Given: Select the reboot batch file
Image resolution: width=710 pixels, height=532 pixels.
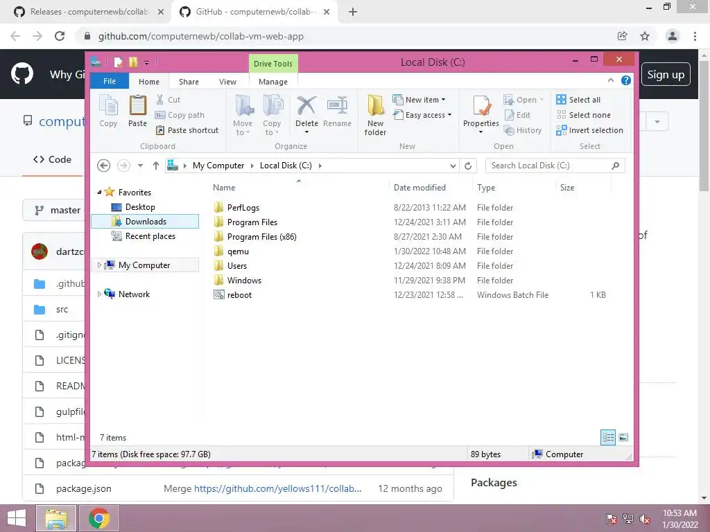Looking at the screenshot, I should [x=239, y=295].
